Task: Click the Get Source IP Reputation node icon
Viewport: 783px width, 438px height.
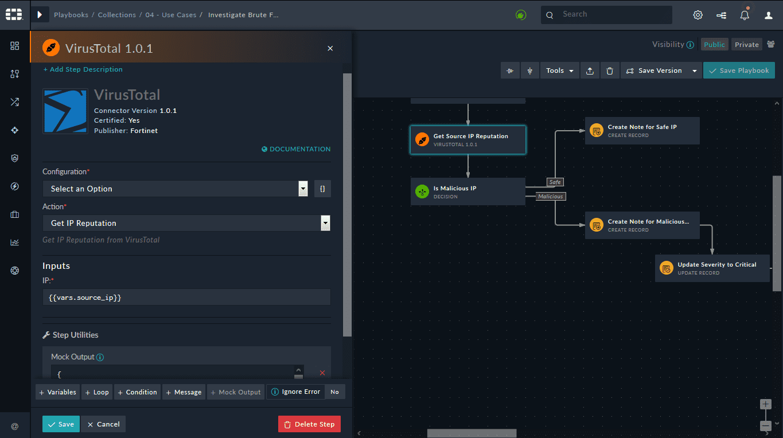Action: [x=422, y=140]
